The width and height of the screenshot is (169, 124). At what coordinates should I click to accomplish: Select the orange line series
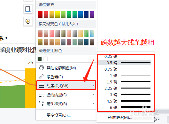coord(15,76)
